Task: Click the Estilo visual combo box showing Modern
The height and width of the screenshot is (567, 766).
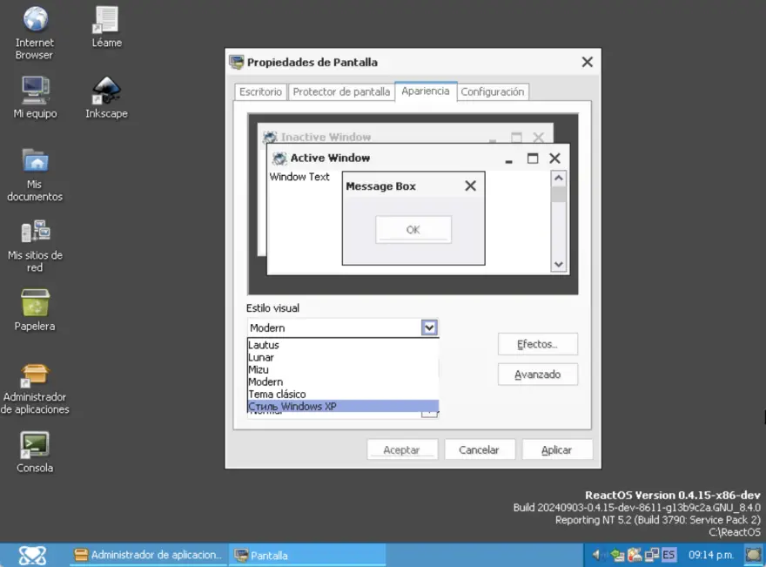Action: (343, 327)
